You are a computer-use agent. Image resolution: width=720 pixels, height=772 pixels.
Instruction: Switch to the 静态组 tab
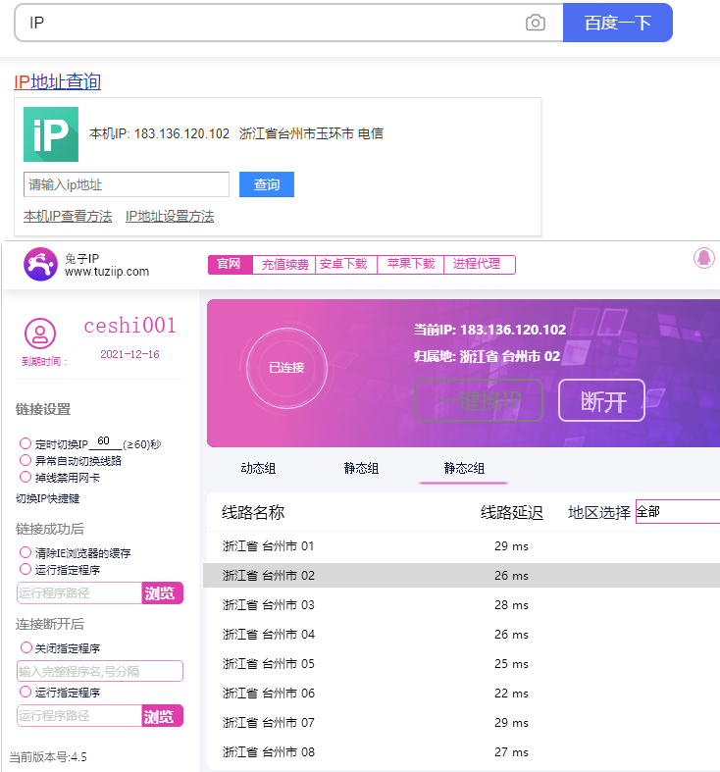361,468
